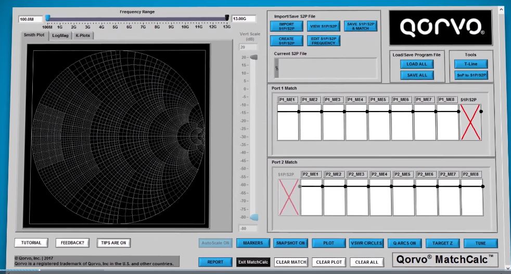
Task: Click Port 2 S1P/S2P red X block
Action: click(x=289, y=197)
